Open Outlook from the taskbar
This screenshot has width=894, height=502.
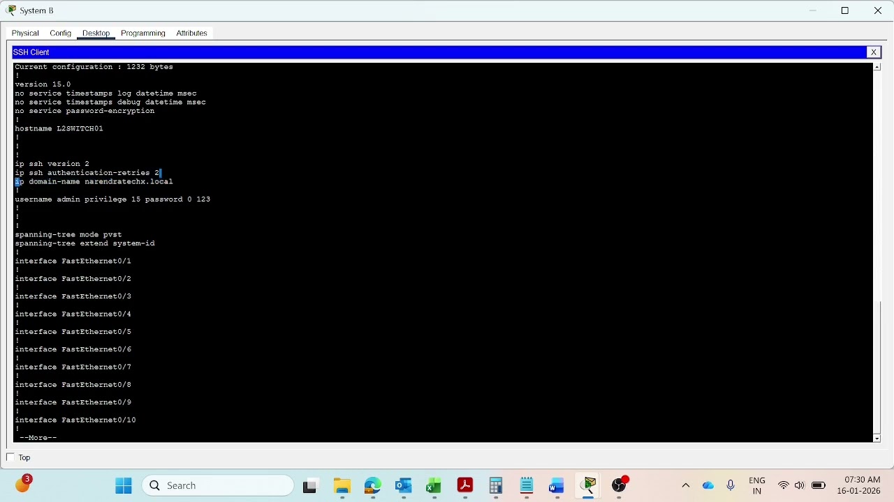click(404, 486)
